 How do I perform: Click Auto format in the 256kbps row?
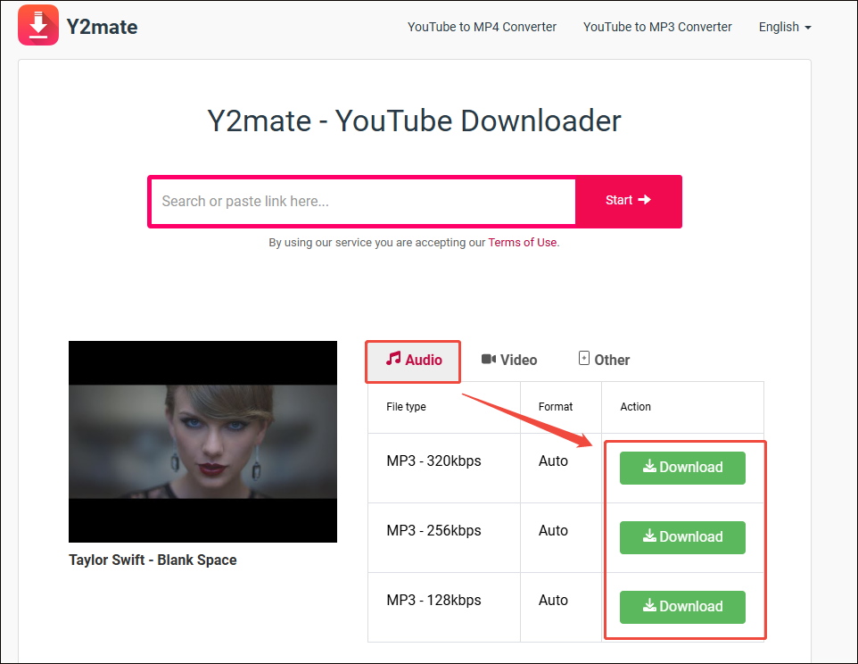(553, 530)
